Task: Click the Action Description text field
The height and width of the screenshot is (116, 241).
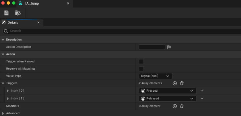Action: click(x=152, y=47)
